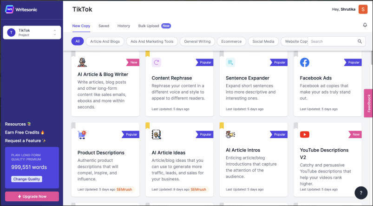
Task: Click the Hey, Shrutika greeting
Action: pos(343,9)
